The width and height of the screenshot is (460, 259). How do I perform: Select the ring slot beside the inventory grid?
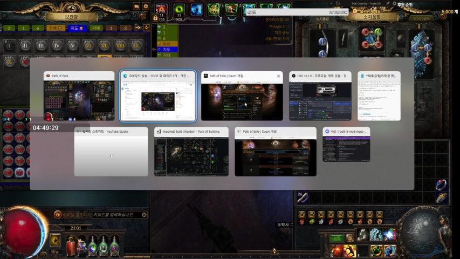(x=441, y=185)
